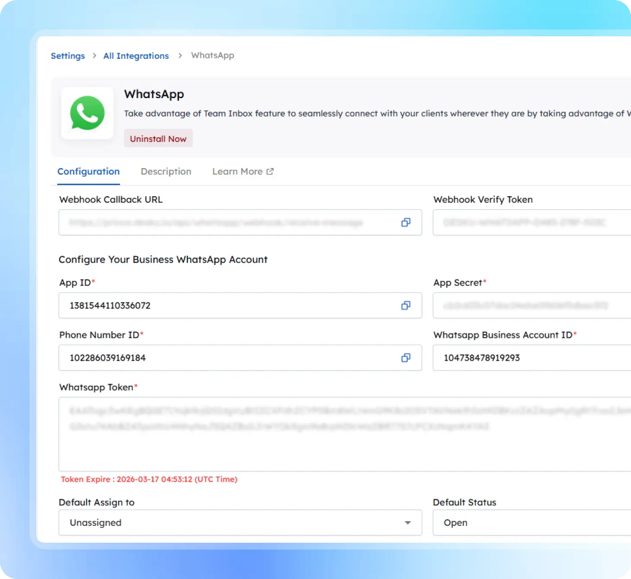Click the Whatsapp Token label

(x=98, y=387)
